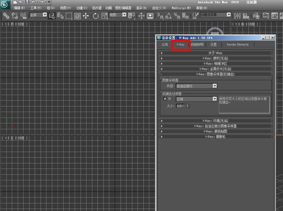Click the Mirror tool icon
Viewport: 283px width, 211px height.
[x=237, y=16]
